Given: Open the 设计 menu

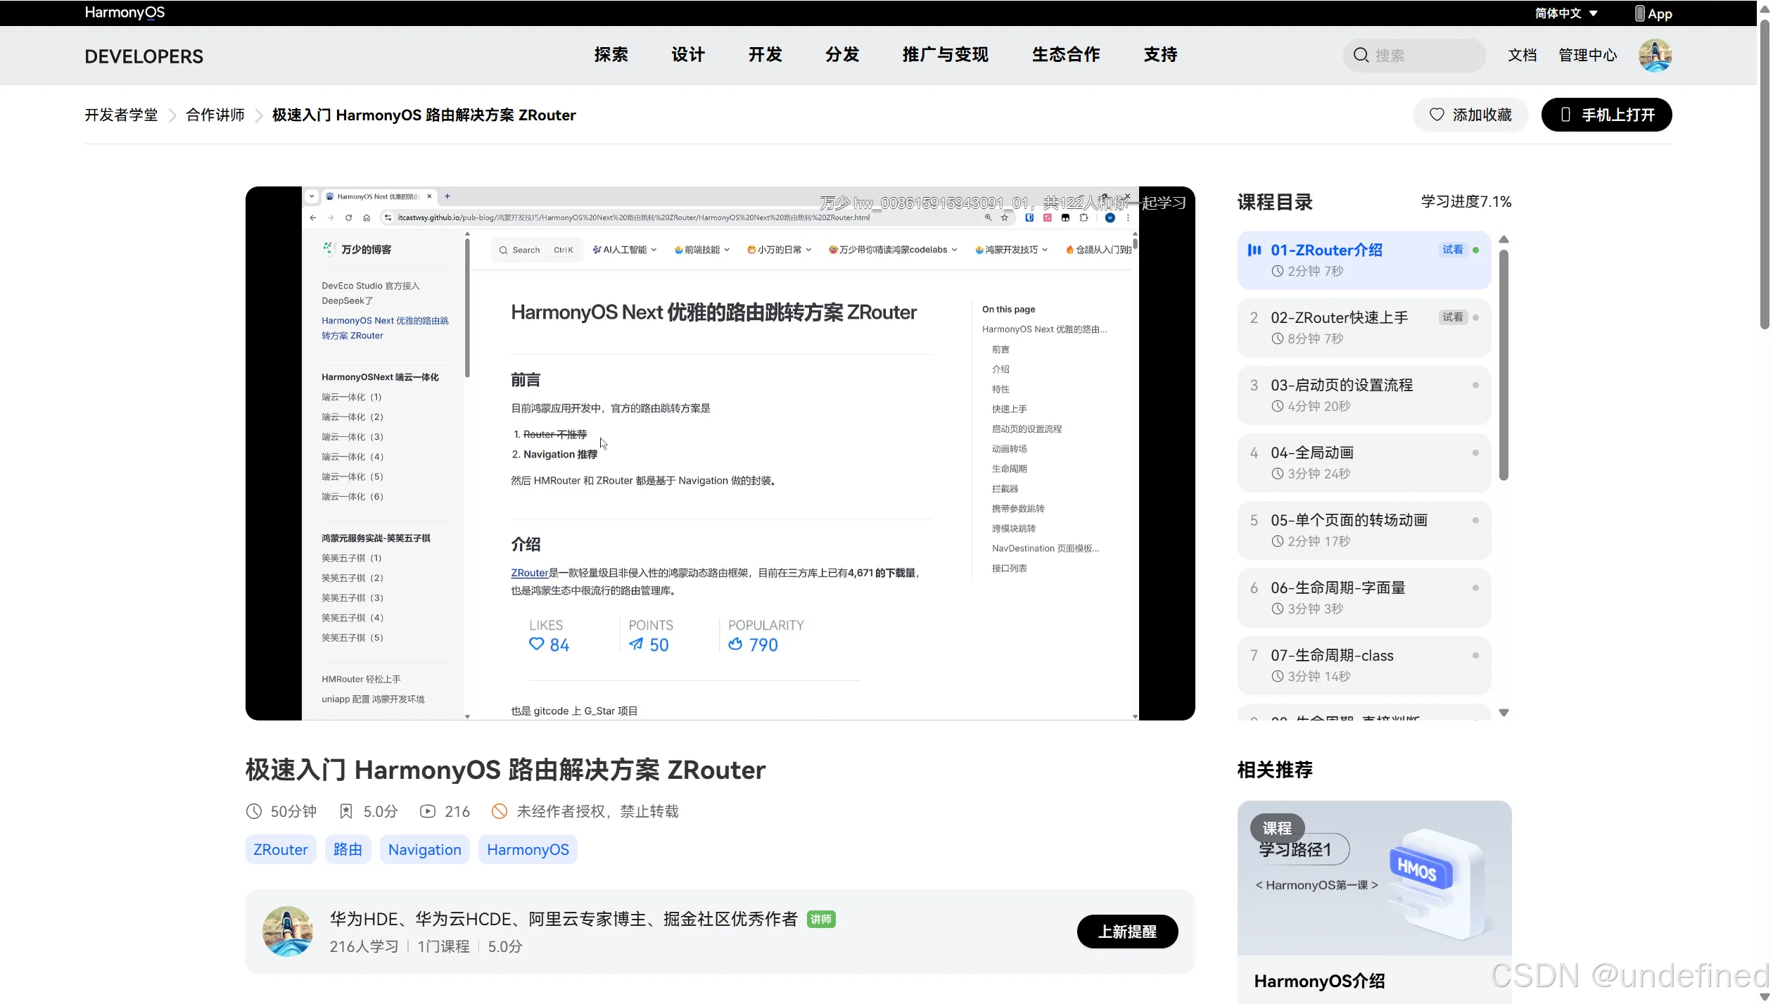Looking at the screenshot, I should point(687,55).
